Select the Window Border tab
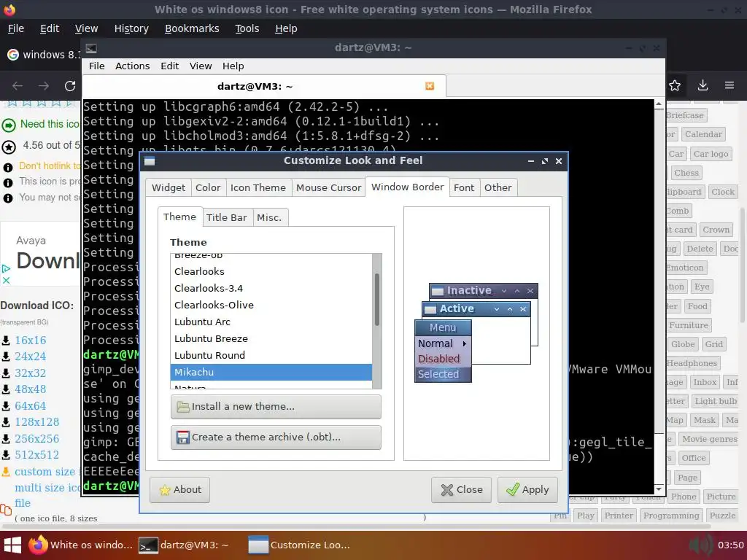Screen dimensions: 747x560 407,187
